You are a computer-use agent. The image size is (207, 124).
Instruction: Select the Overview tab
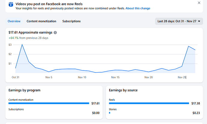point(14,21)
